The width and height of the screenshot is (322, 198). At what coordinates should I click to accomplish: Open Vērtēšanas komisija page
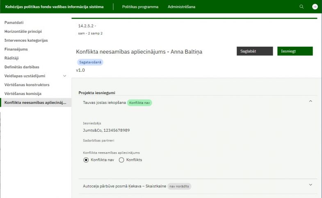[23, 93]
